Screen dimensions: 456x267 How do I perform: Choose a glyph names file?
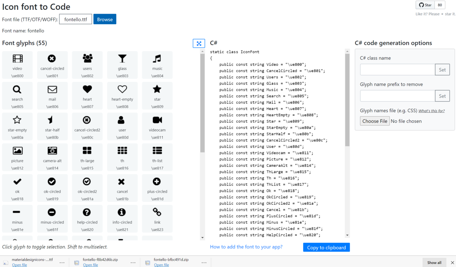coord(375,121)
